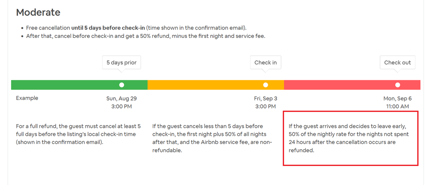This screenshot has width=441, height=185.
Task: Select the "Check out" label bubble
Action: pyautogui.click(x=397, y=63)
